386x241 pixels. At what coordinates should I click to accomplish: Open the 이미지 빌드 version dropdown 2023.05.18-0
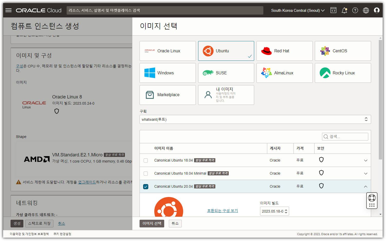(x=274, y=211)
